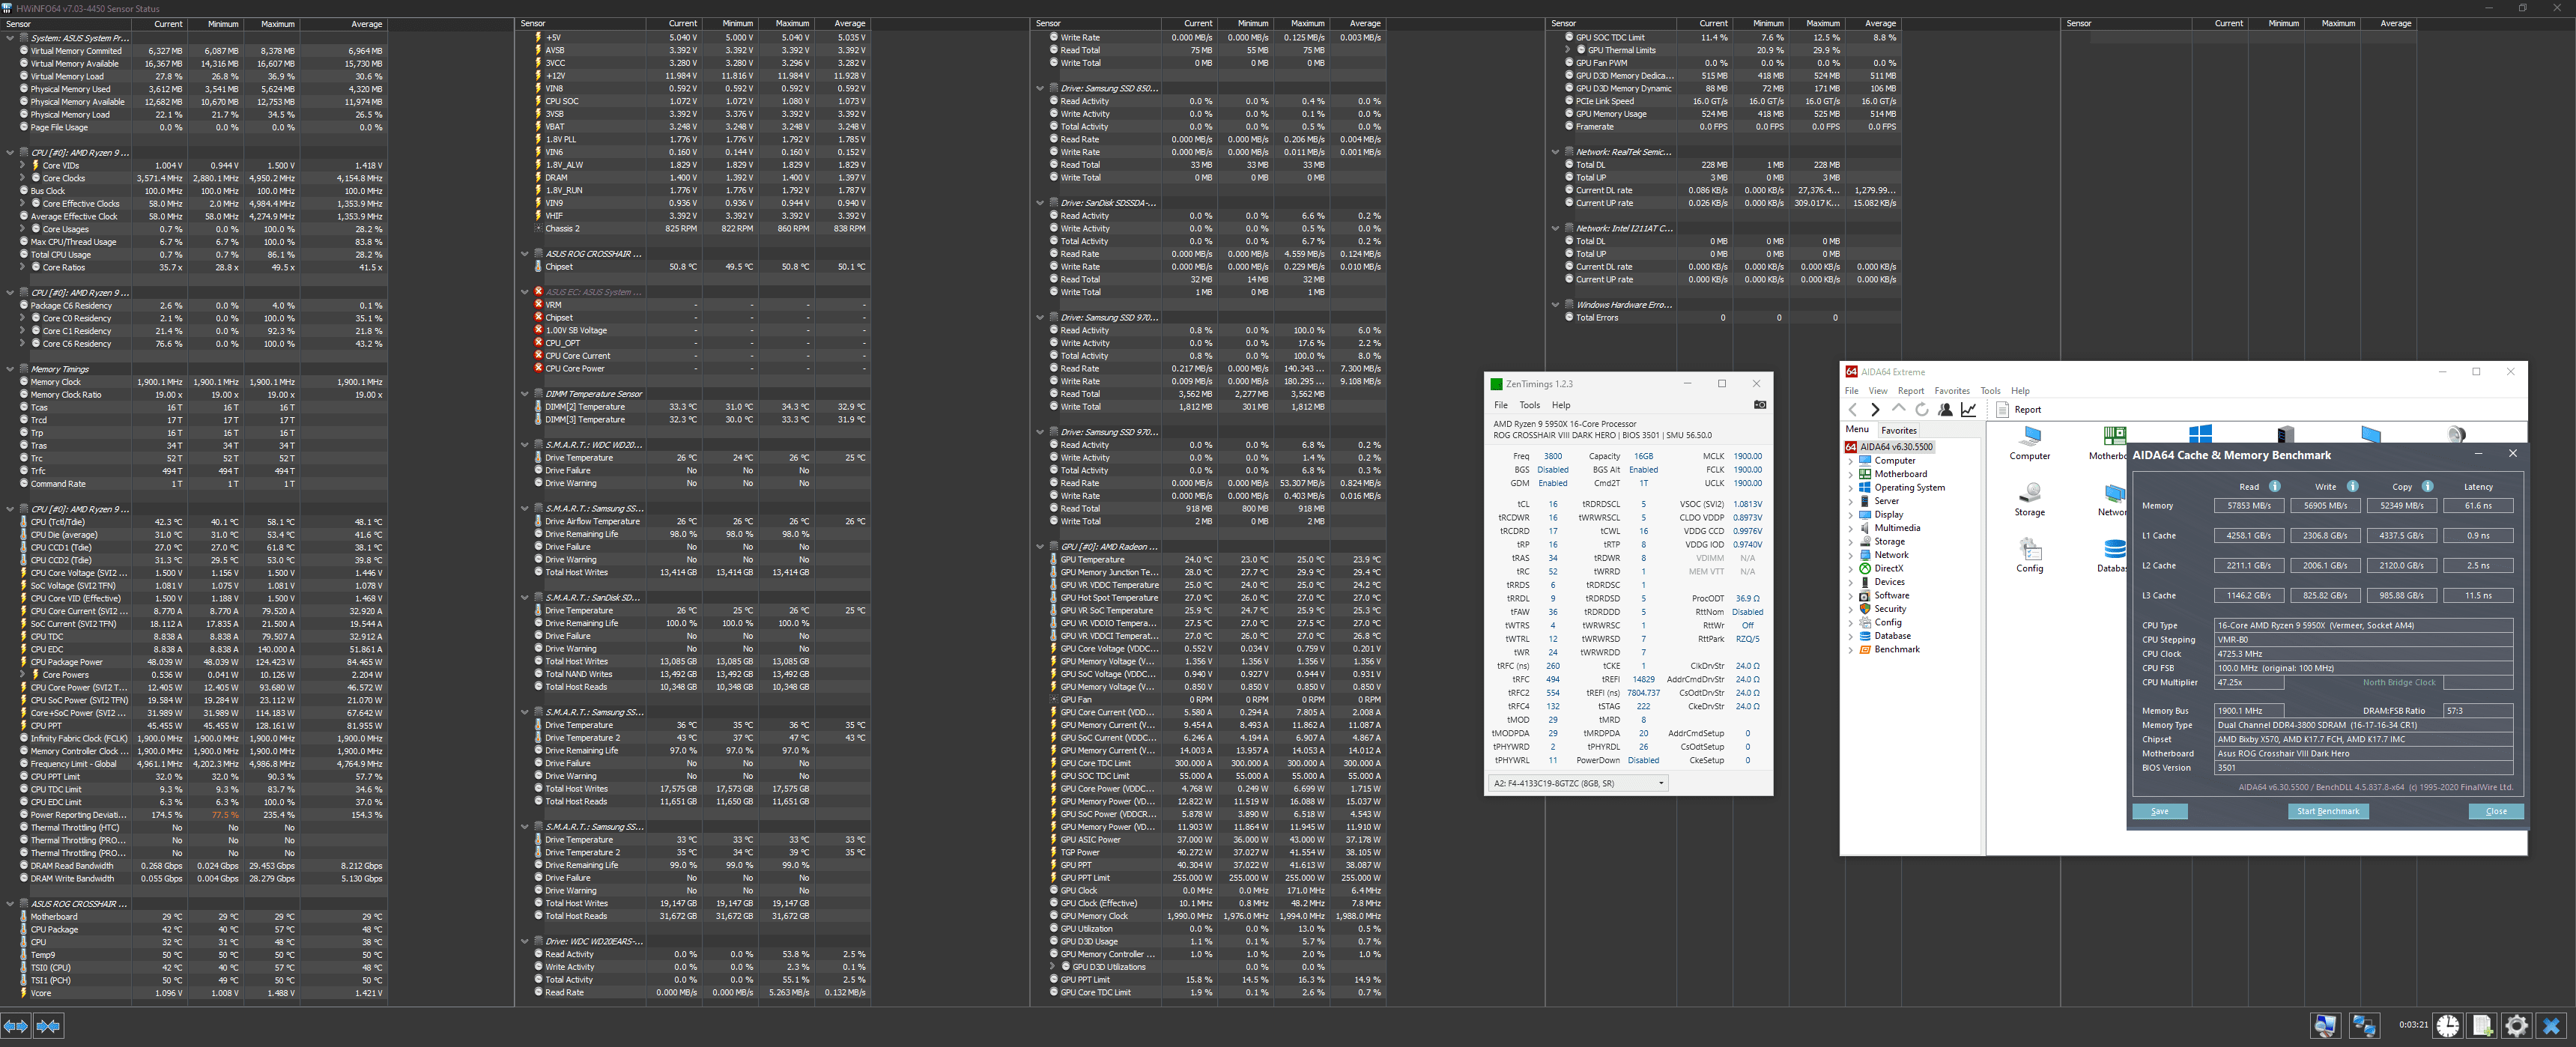Open HWiNFO sensor settings gear icon
2576x1047 pixels.
(x=2516, y=1025)
